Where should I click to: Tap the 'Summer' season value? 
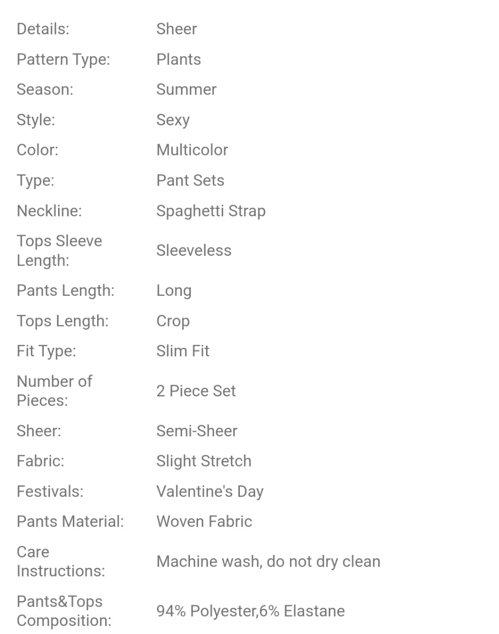pos(186,89)
